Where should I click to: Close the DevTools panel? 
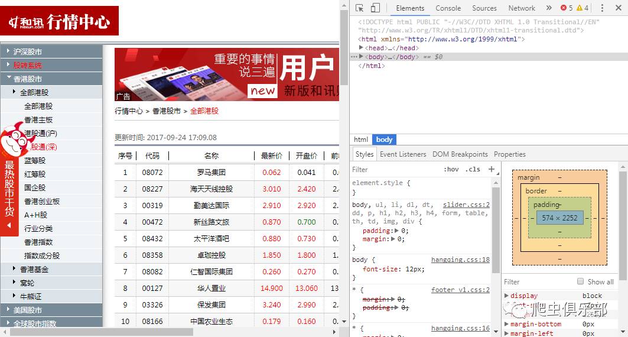619,8
